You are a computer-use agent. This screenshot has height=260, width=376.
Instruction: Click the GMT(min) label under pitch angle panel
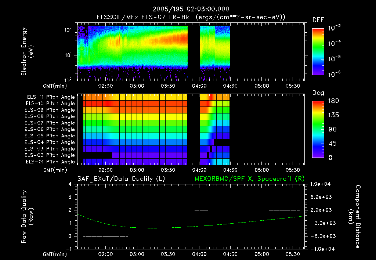55,170
